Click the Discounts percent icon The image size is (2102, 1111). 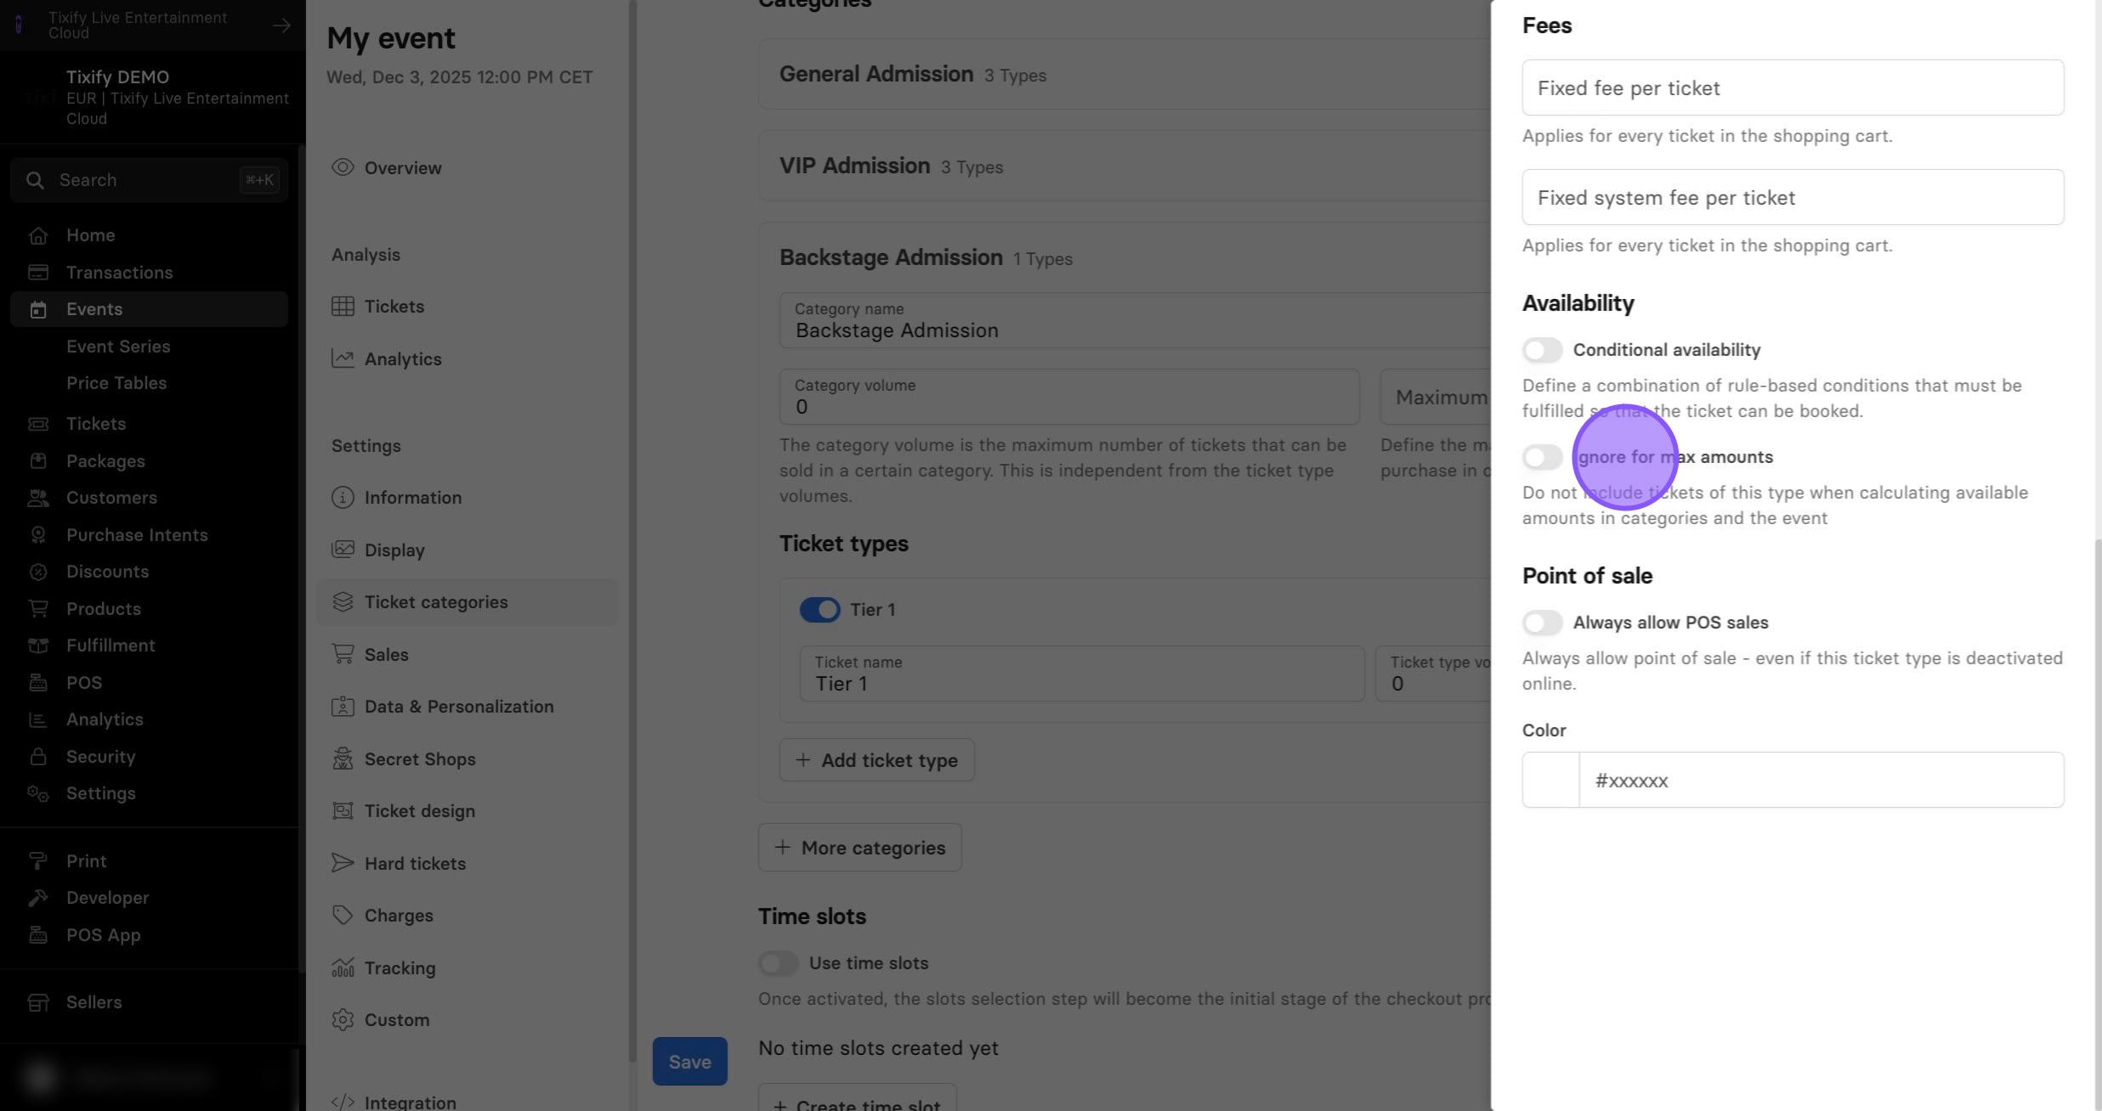coord(37,572)
